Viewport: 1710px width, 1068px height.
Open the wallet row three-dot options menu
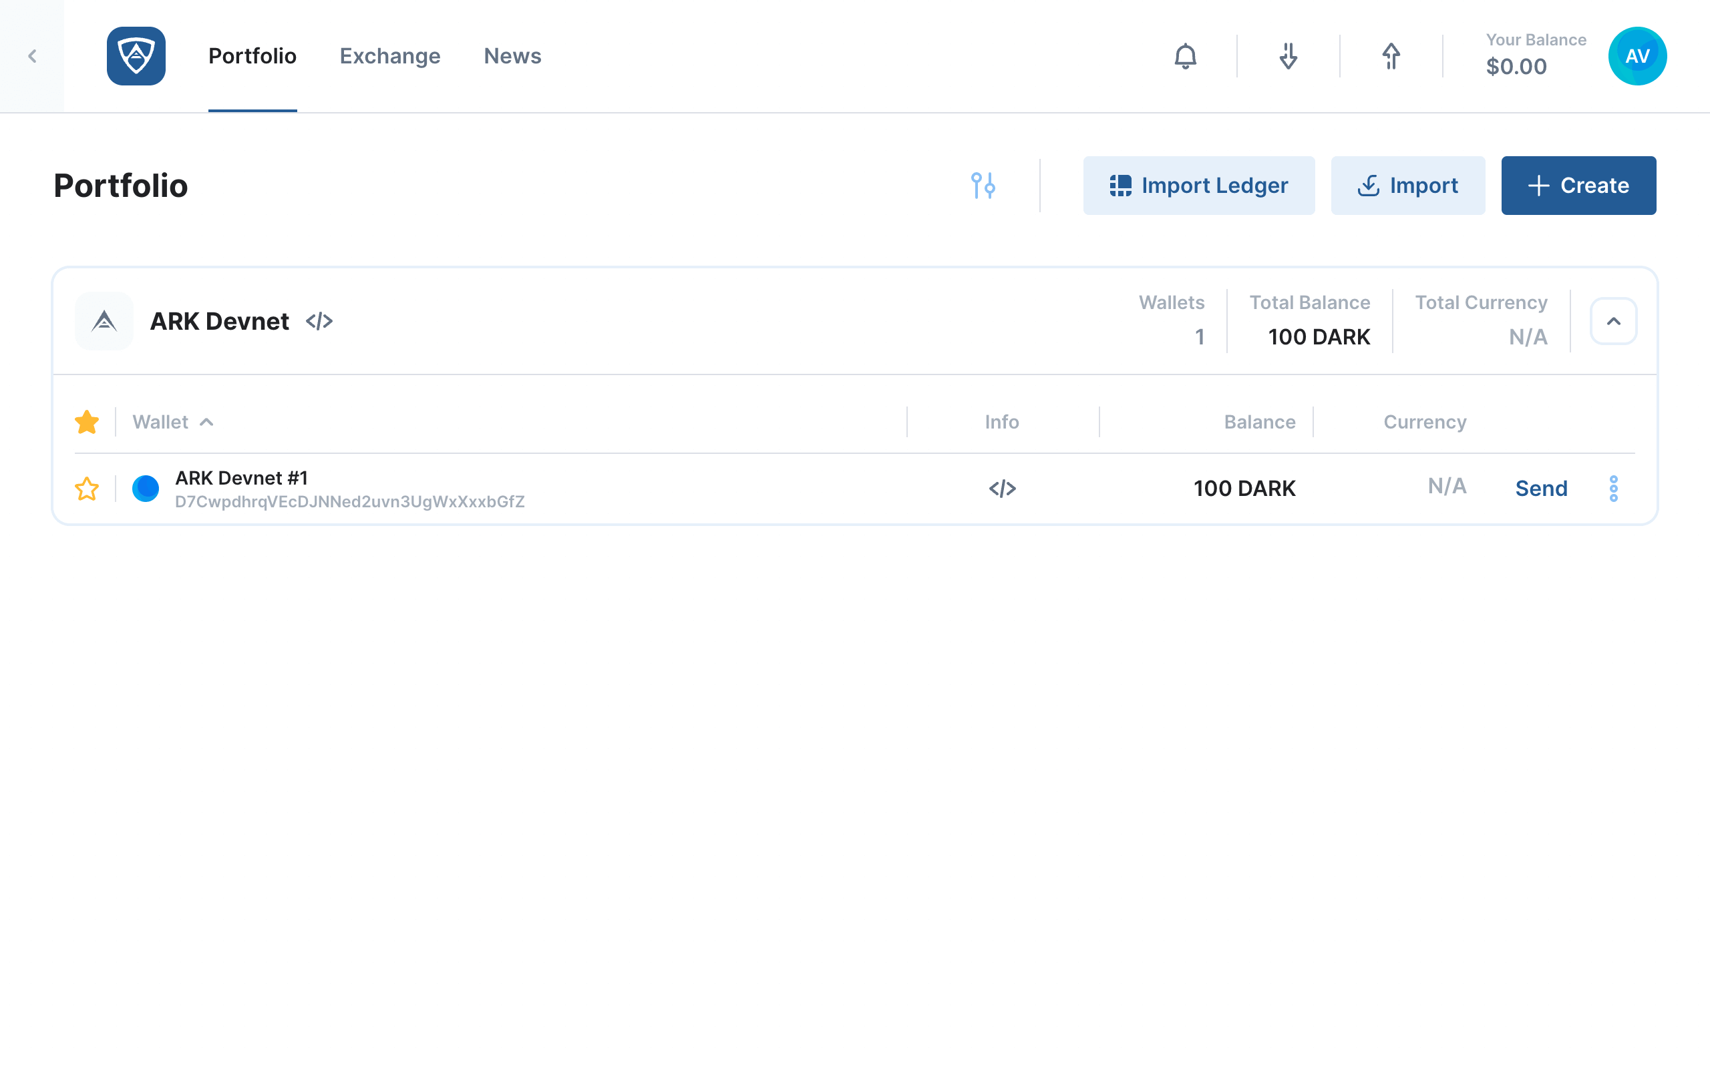[x=1613, y=488]
